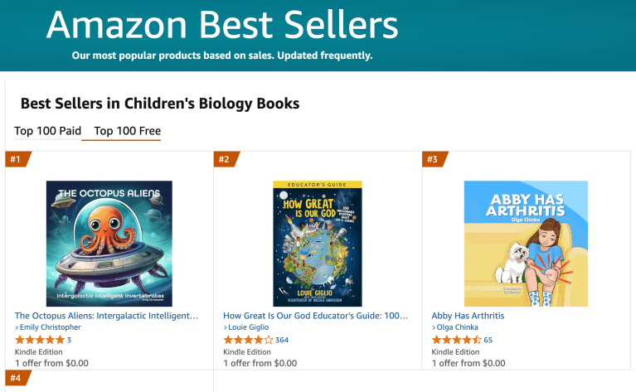Click the #1 rank badge
Image resolution: width=636 pixels, height=392 pixels.
click(17, 159)
